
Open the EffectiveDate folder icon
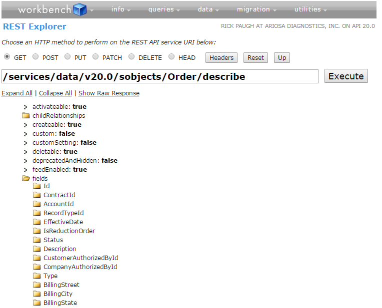36,222
